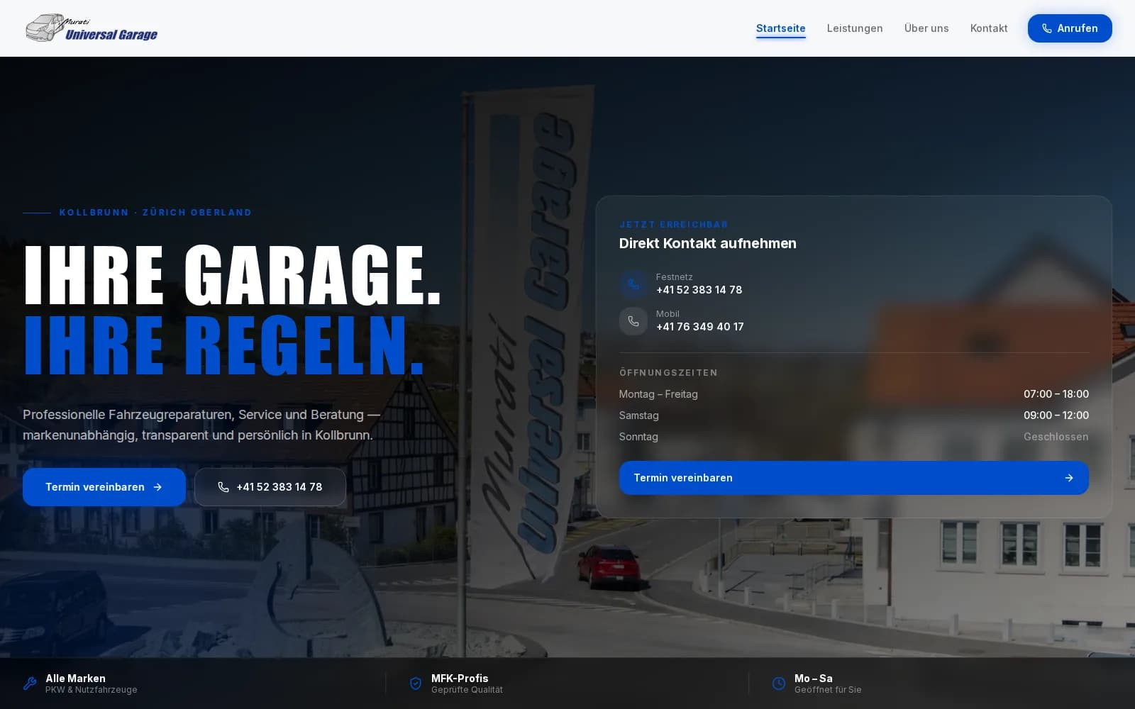Call +41 52 383 14 78 hero button
The height and width of the screenshot is (709, 1135).
pos(270,487)
